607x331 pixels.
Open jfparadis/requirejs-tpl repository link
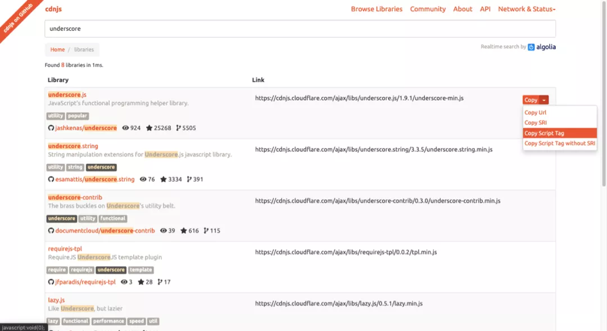[85, 282]
